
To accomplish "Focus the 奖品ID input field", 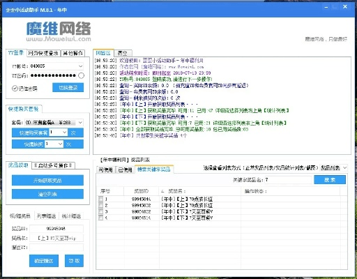I will (x=56, y=229).
